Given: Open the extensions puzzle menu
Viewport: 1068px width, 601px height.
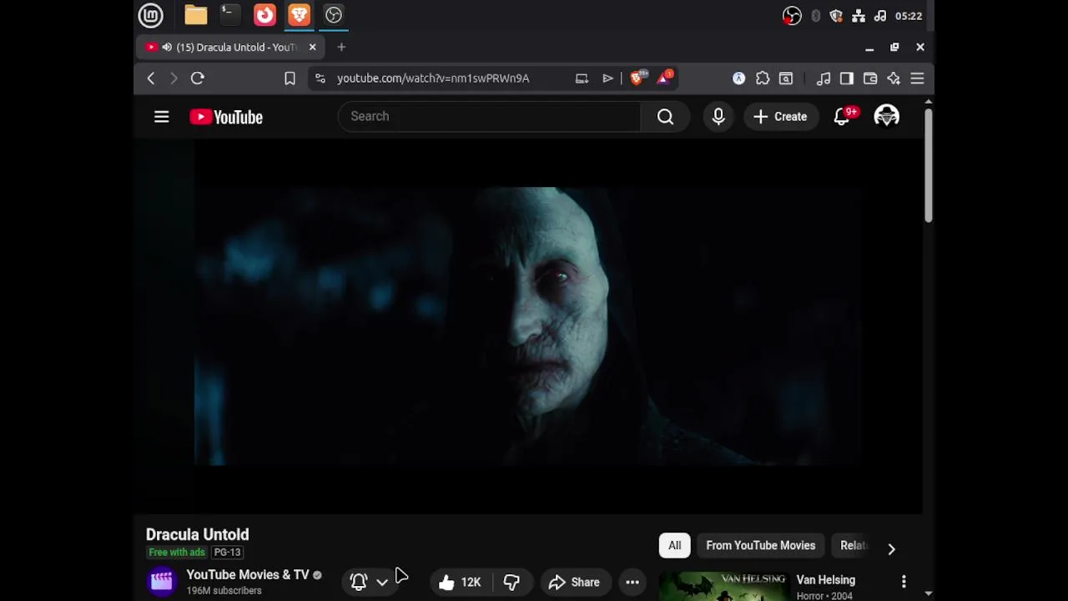Looking at the screenshot, I should point(763,78).
